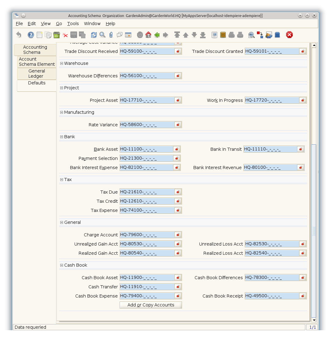This screenshot has height=344, width=331.
Task: Click the green Back arrow icon
Action: [x=157, y=35]
